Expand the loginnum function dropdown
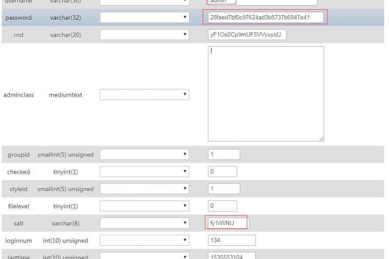The width and height of the screenshot is (389, 259). 145,240
